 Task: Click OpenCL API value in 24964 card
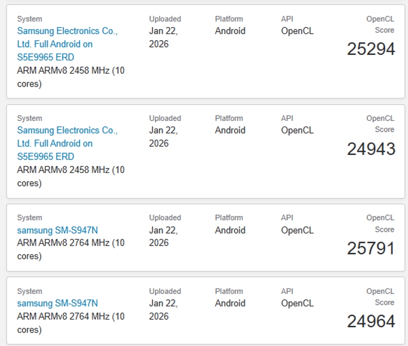[297, 304]
